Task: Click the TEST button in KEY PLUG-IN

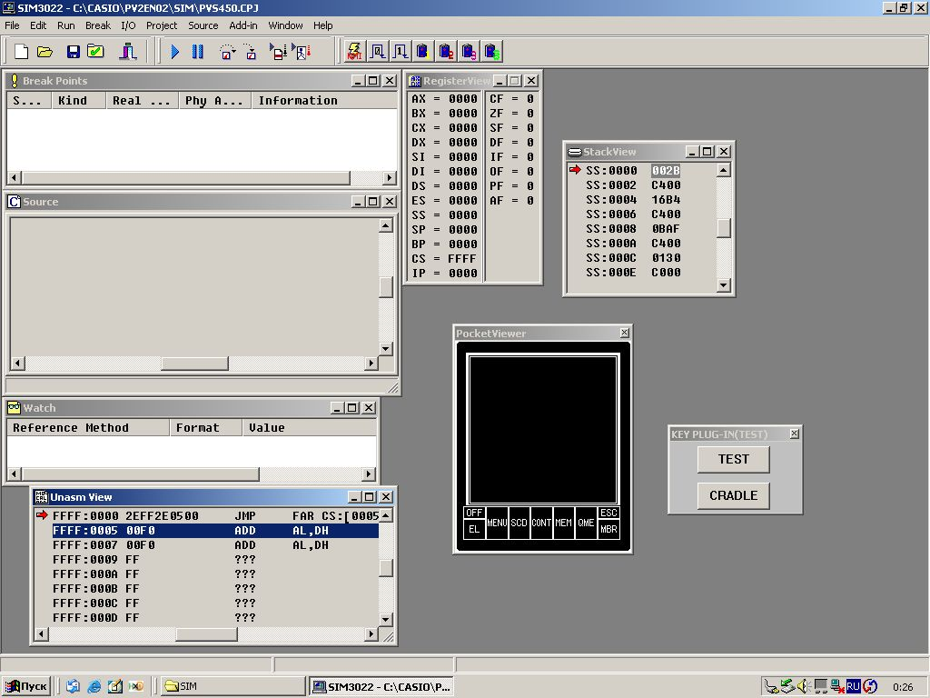Action: 733,460
